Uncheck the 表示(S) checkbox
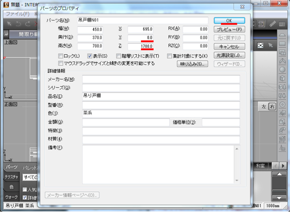 (x=90, y=56)
